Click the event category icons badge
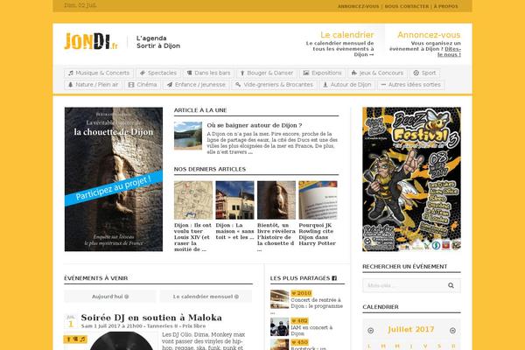The image size is (525, 350). click(75, 339)
